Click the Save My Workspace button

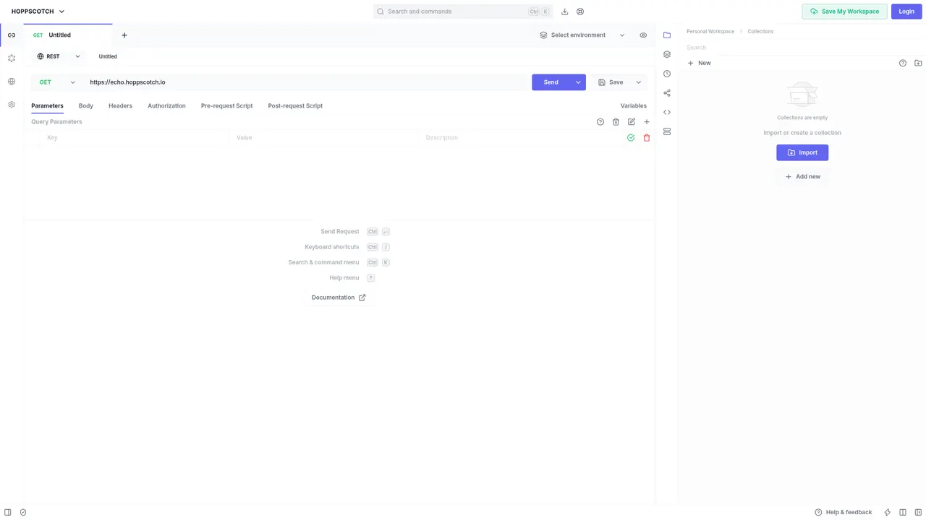(x=845, y=12)
